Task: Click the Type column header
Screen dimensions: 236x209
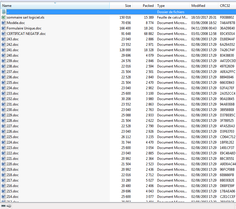Action: coord(161,6)
